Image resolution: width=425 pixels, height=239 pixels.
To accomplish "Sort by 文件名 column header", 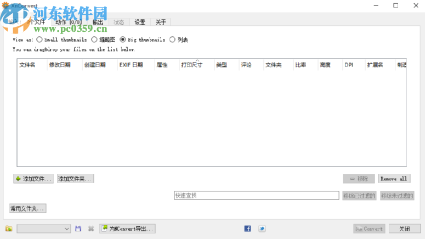I will coord(32,65).
